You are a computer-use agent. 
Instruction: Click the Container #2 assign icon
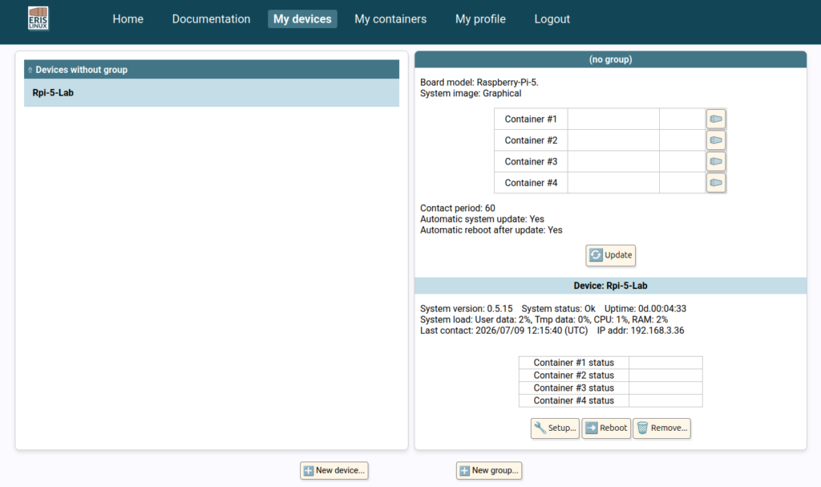pos(715,140)
